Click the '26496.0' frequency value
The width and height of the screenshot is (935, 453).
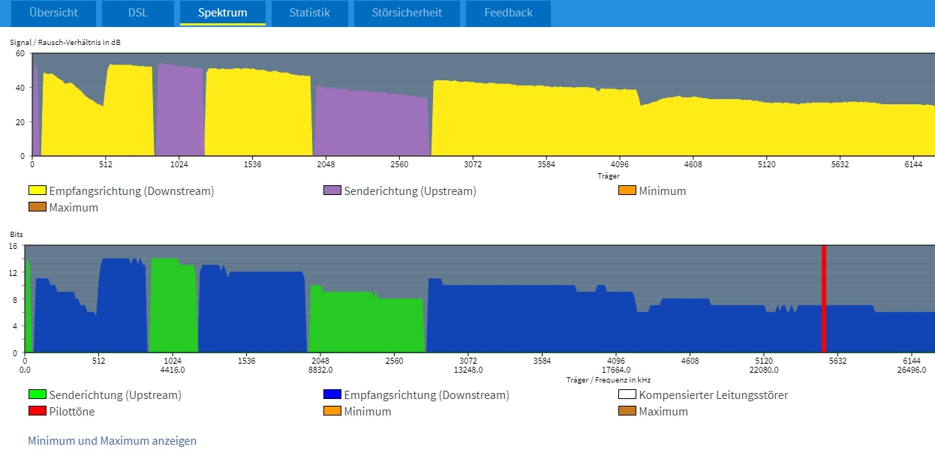pos(912,370)
